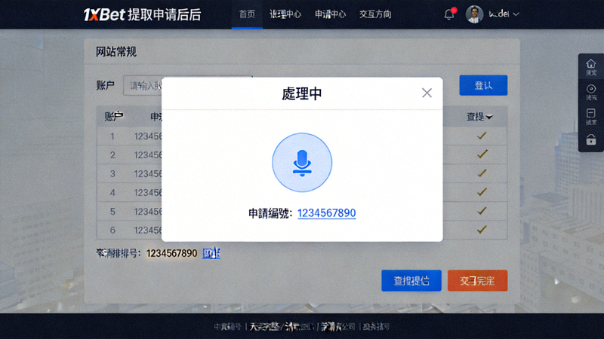Click the blue 查搜提估 button
This screenshot has height=339, width=604.
pyautogui.click(x=411, y=280)
